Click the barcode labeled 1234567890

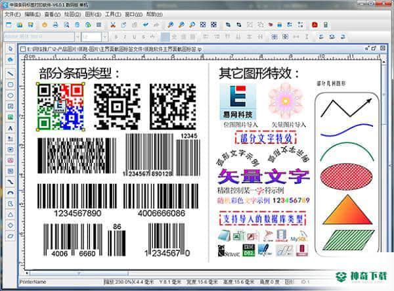pyautogui.click(x=77, y=200)
